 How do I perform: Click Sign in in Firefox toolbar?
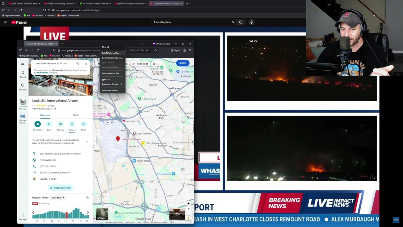[x=175, y=50]
